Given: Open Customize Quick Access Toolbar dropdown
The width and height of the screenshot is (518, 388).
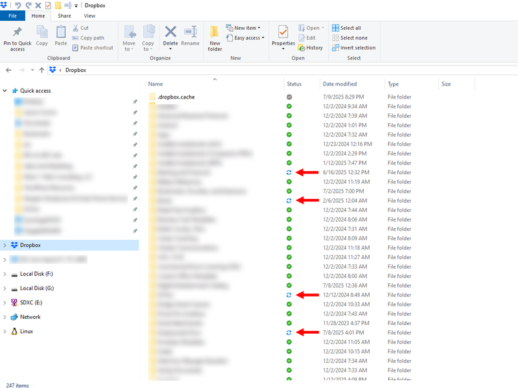Looking at the screenshot, I should click(76, 6).
